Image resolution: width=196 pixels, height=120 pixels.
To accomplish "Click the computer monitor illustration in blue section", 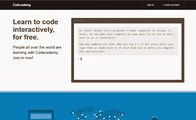I will (41, 115).
